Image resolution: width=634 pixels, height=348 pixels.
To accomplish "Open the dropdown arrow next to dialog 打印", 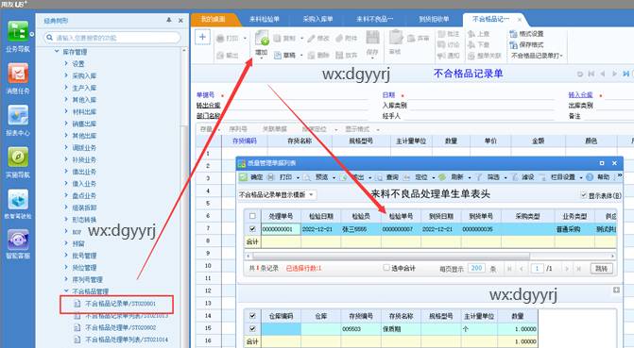I will [x=298, y=177].
